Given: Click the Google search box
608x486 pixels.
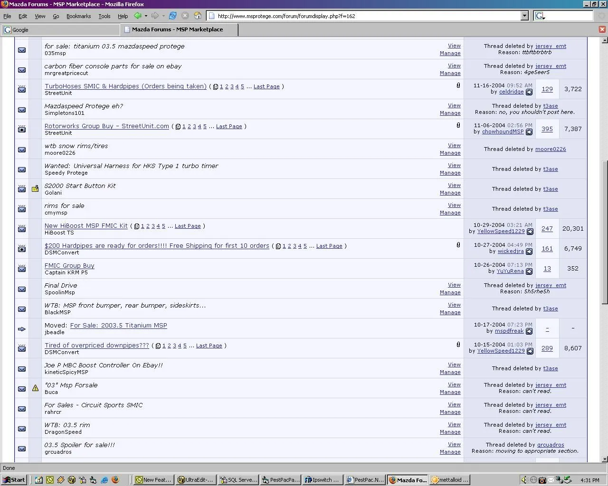Looking at the screenshot, I should (569, 16).
